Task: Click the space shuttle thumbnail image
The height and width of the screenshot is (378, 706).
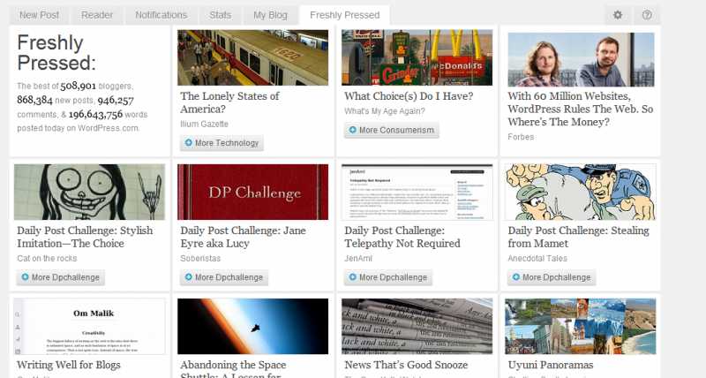Action: click(x=253, y=326)
